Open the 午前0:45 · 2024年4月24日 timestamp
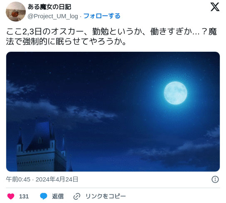 (x=42, y=179)
